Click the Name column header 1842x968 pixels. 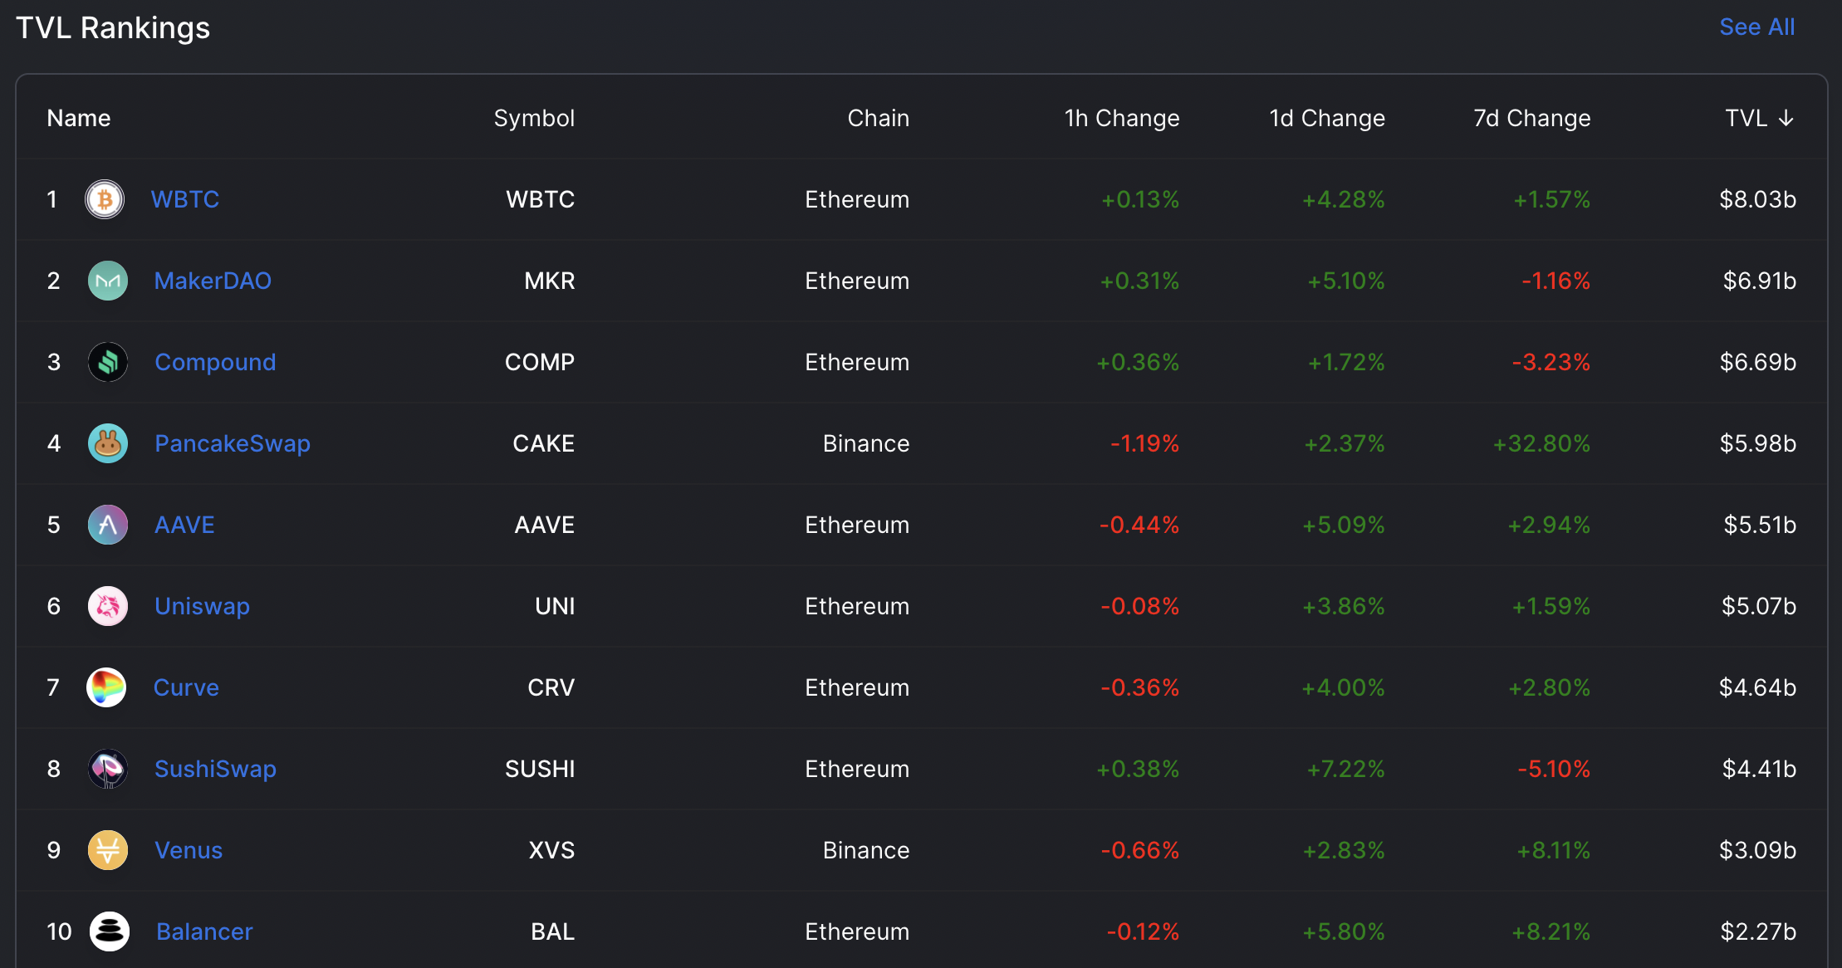click(x=79, y=119)
